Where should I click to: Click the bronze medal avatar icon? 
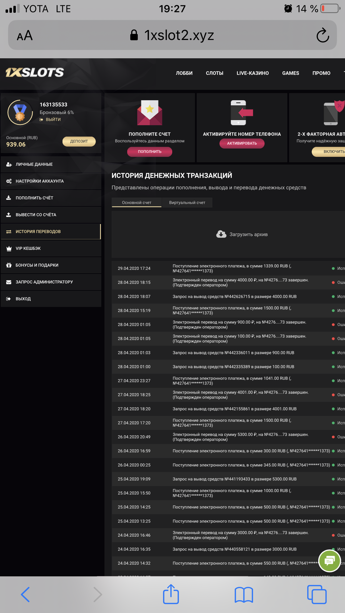(20, 112)
